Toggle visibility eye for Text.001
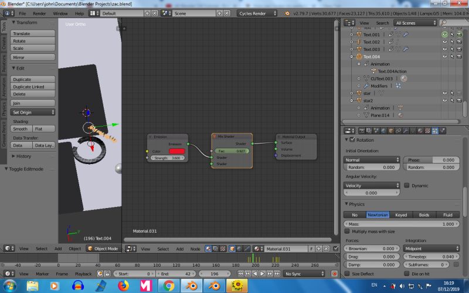The height and width of the screenshot is (293, 469). 444,35
